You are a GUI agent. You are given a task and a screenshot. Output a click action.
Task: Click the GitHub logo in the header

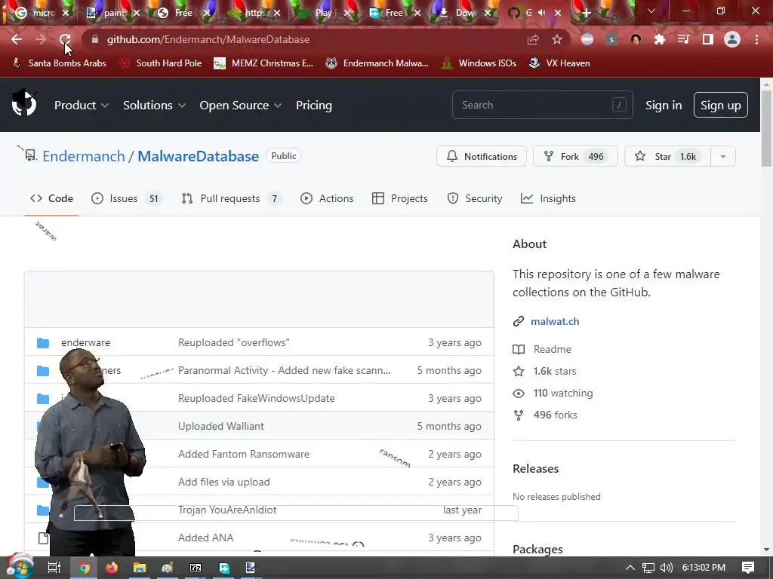click(24, 104)
